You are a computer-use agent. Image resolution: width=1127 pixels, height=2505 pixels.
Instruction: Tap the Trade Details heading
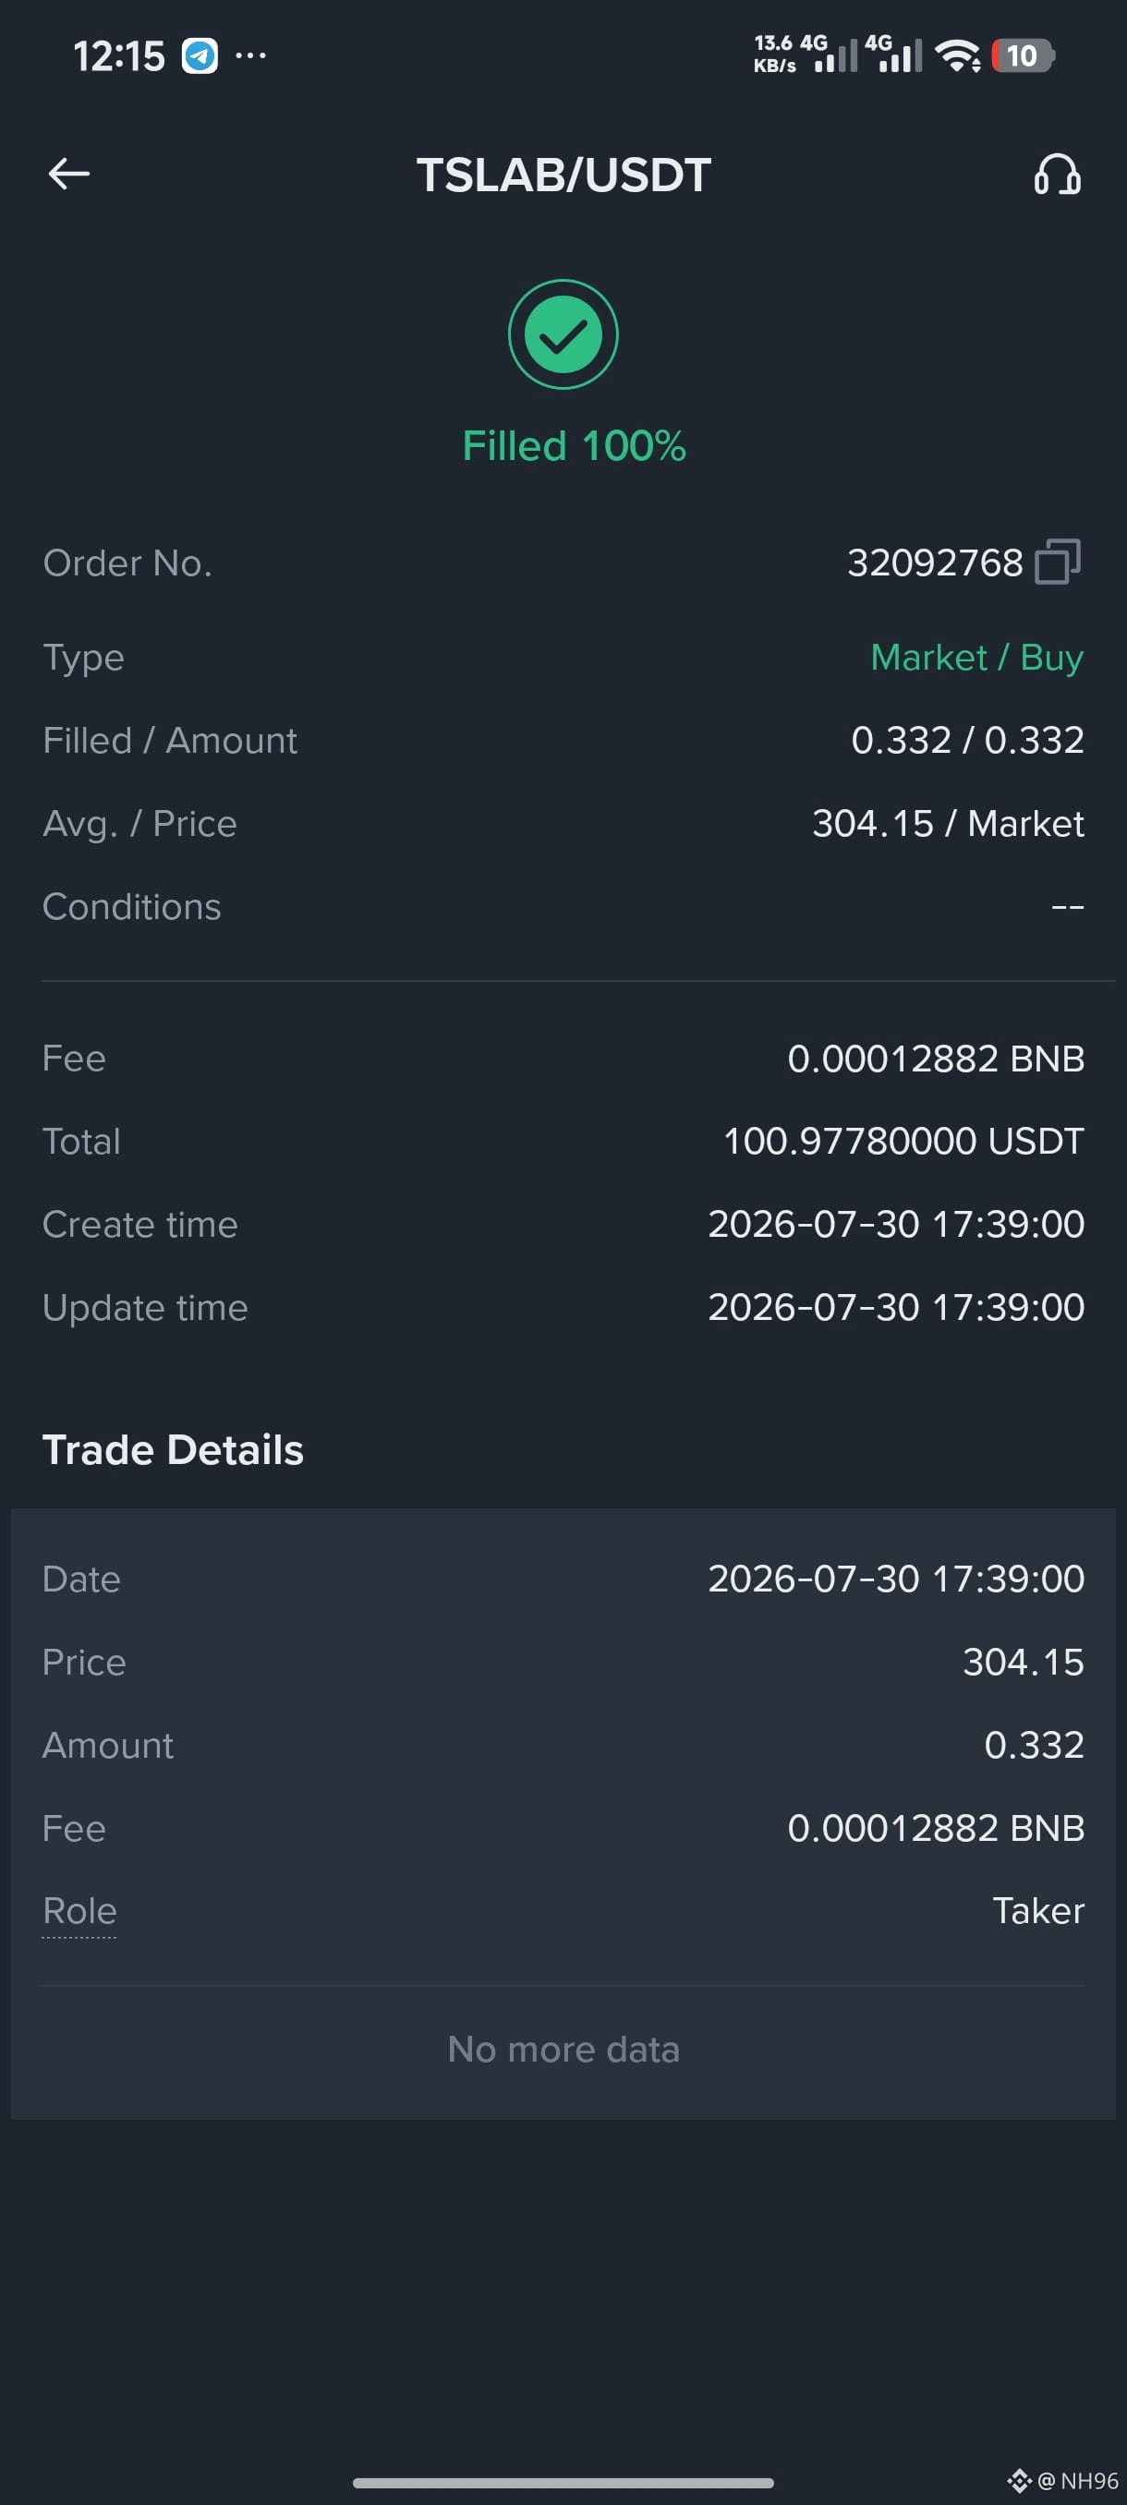pyautogui.click(x=173, y=1449)
